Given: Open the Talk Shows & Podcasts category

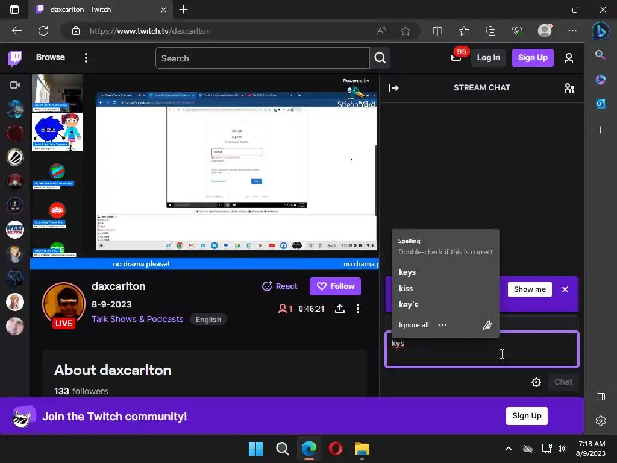Looking at the screenshot, I should pos(137,319).
